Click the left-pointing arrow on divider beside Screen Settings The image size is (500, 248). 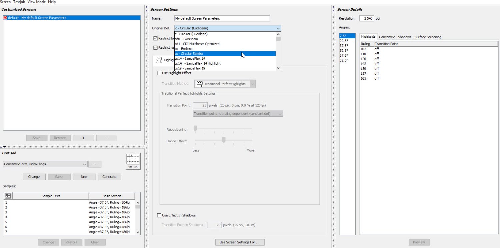pos(147,7)
